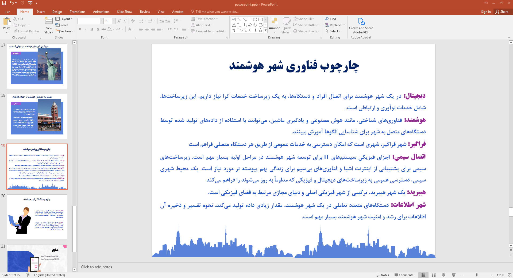513x278 pixels.
Task: Click the Notes button in status bar
Action: [383, 275]
